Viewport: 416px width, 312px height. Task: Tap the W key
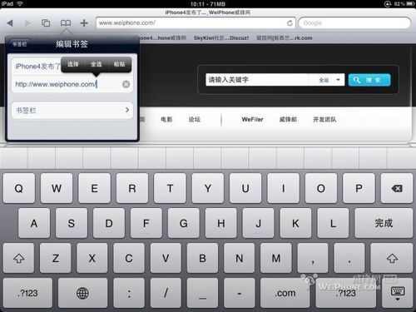pyautogui.click(x=57, y=188)
